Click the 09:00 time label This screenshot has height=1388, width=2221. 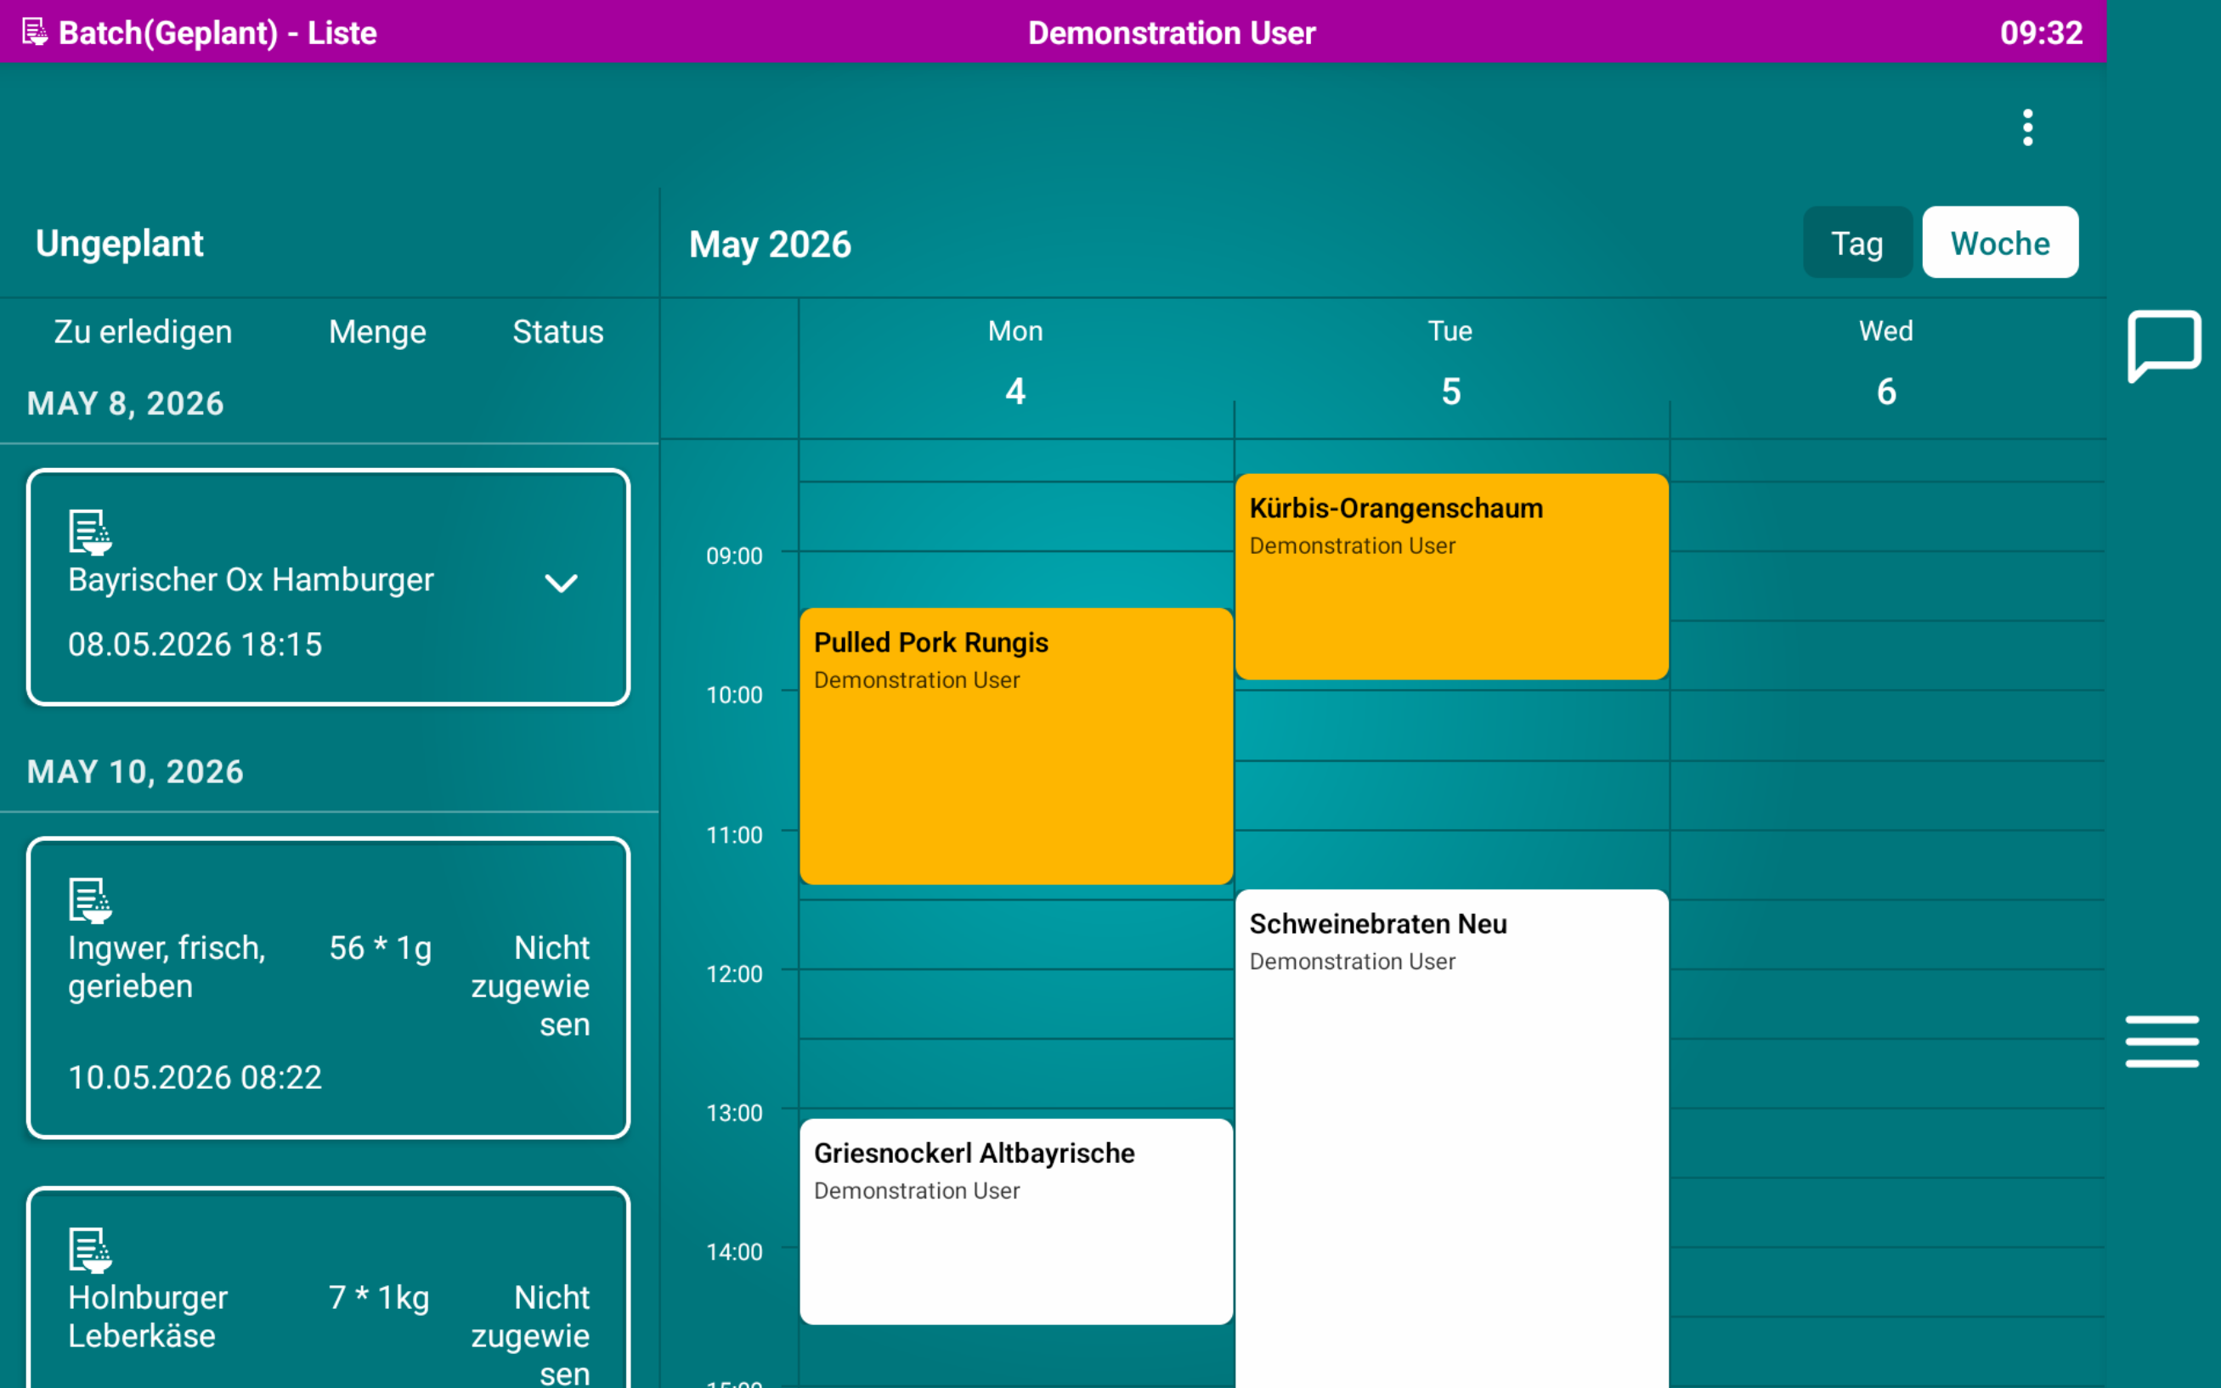tap(733, 556)
